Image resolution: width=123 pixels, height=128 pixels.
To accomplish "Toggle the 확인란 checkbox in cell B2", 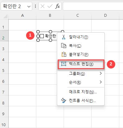I will pyautogui.click(x=42, y=36).
